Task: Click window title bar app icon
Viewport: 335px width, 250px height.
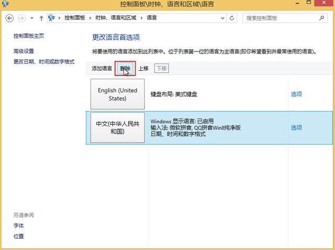Action: (x=5, y=4)
